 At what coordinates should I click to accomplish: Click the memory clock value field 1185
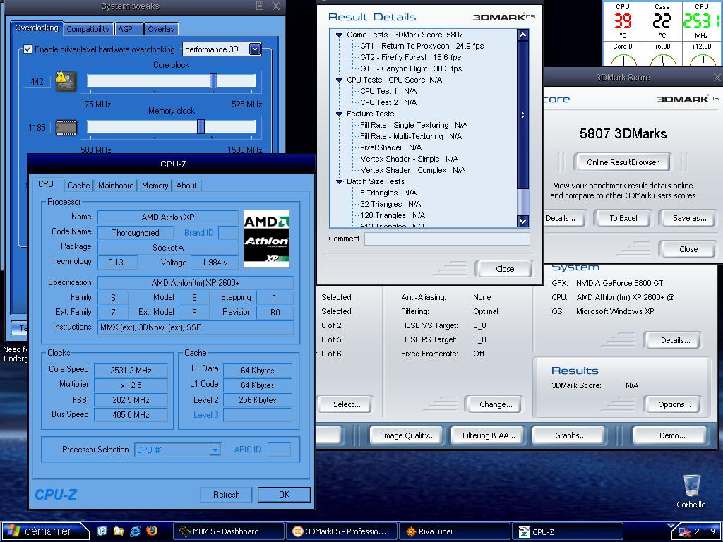pyautogui.click(x=37, y=128)
